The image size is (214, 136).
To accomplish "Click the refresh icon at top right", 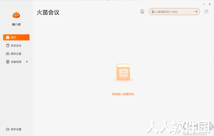I will pyautogui.click(x=206, y=11).
